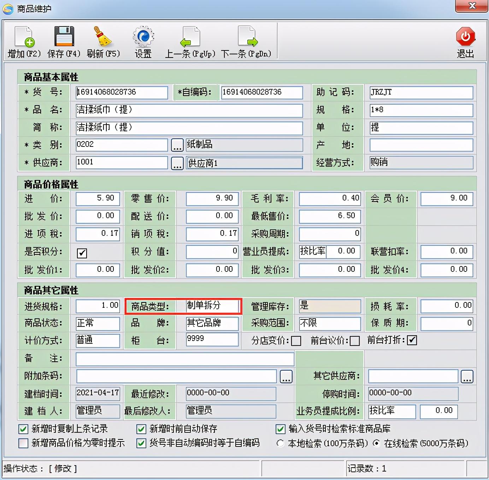Open category browse button next to 0202

point(177,145)
